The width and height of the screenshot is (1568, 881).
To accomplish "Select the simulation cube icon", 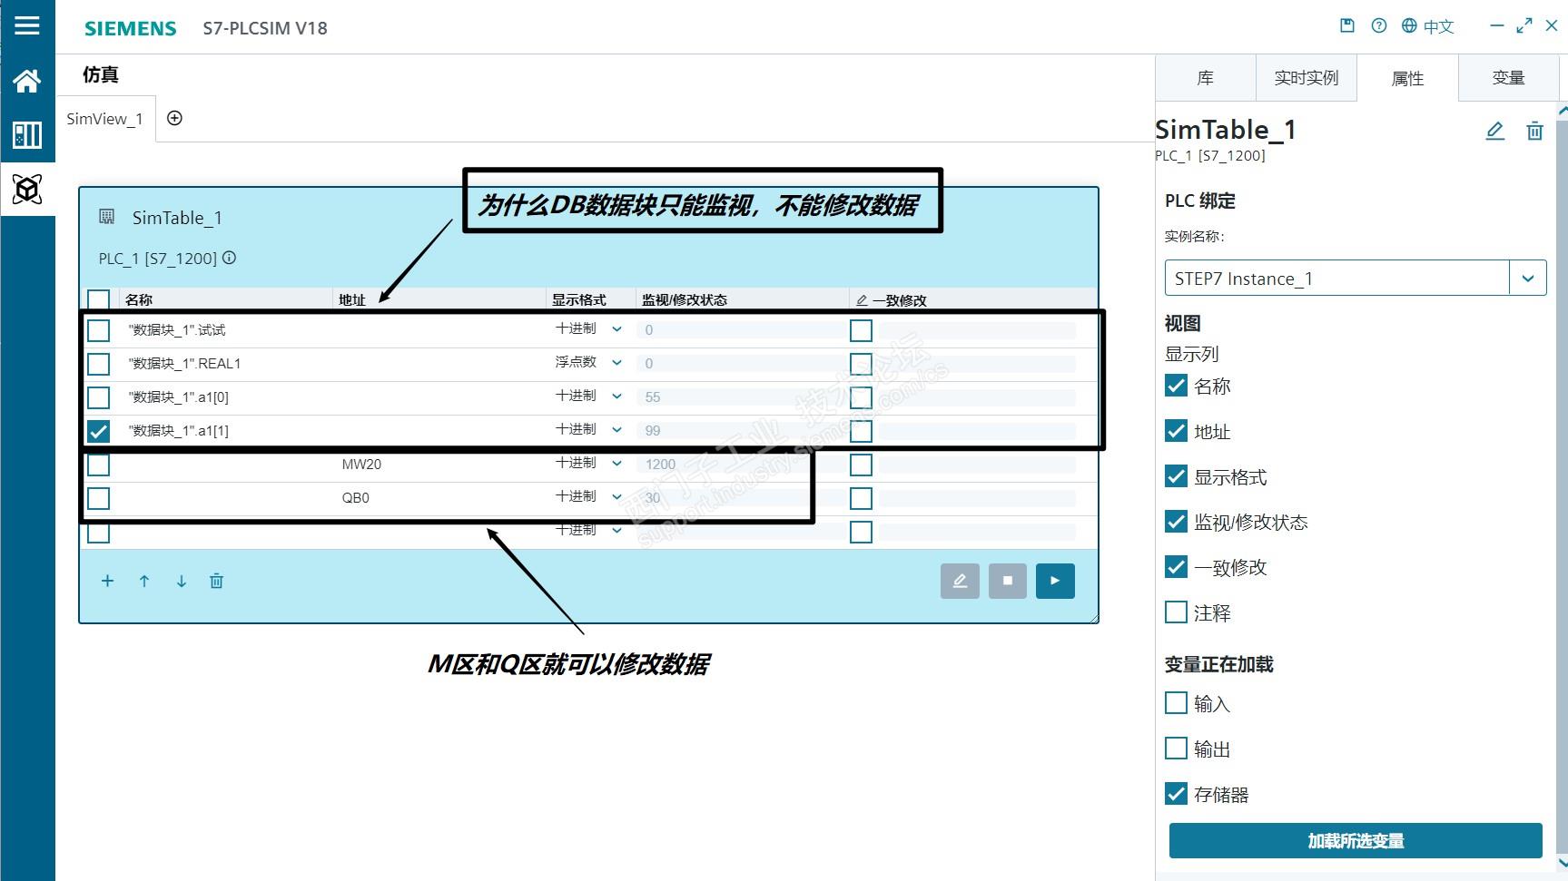I will pos(27,189).
